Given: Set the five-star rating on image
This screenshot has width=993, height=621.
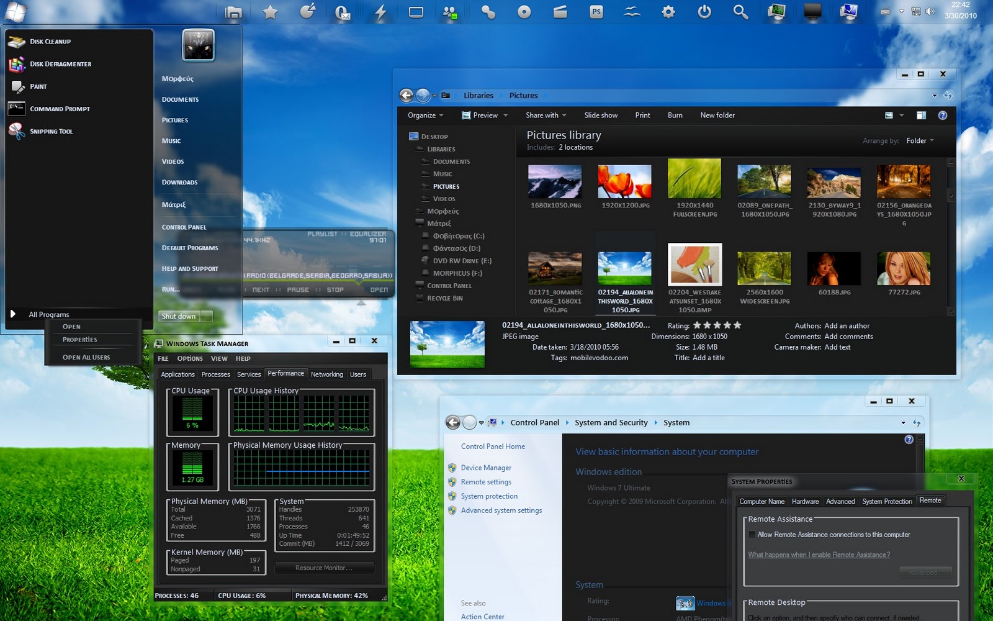Looking at the screenshot, I should (x=737, y=325).
